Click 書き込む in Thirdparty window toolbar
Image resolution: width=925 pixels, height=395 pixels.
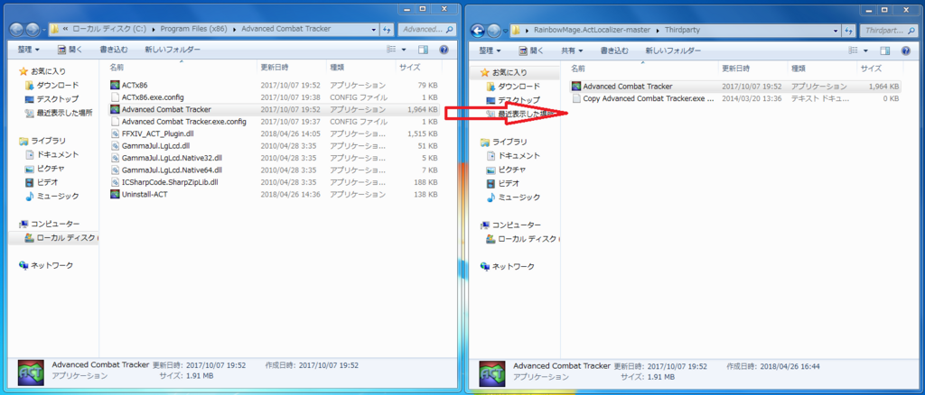pyautogui.click(x=614, y=51)
